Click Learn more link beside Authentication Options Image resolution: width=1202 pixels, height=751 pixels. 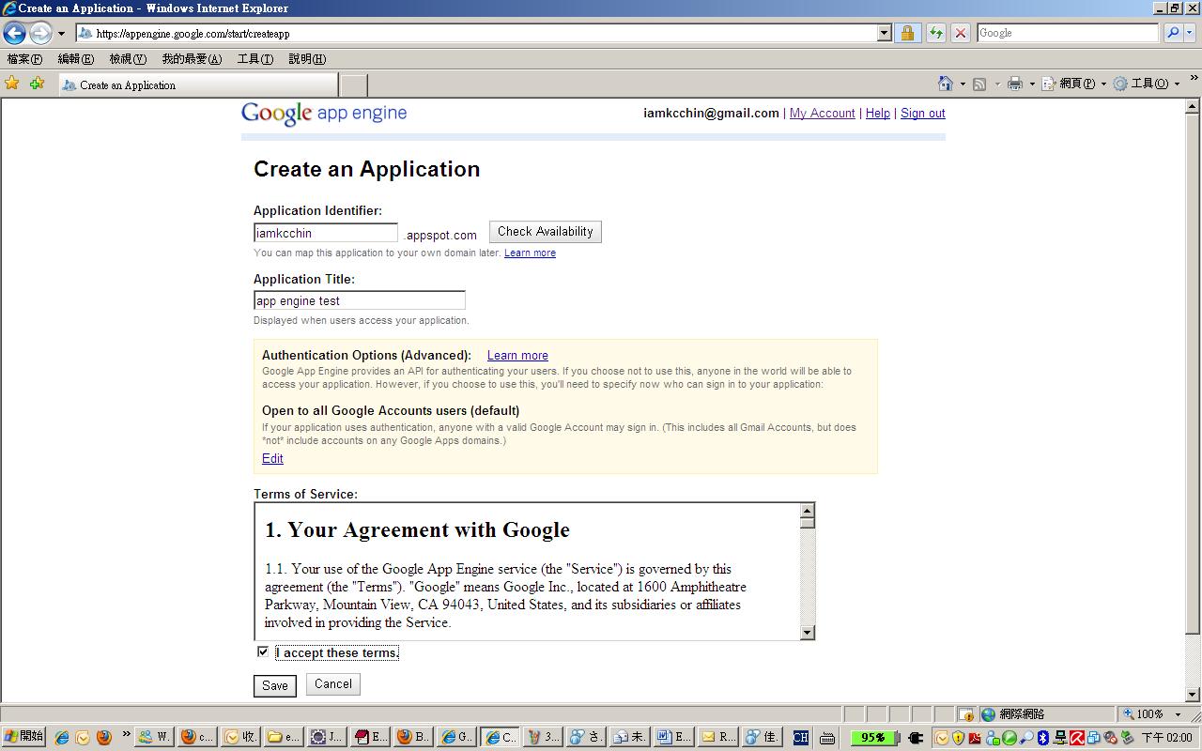point(517,356)
